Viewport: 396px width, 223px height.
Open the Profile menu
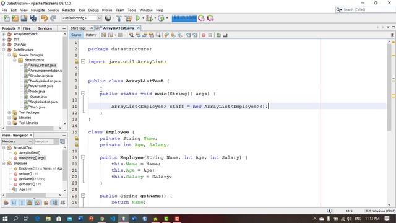pyautogui.click(x=107, y=10)
